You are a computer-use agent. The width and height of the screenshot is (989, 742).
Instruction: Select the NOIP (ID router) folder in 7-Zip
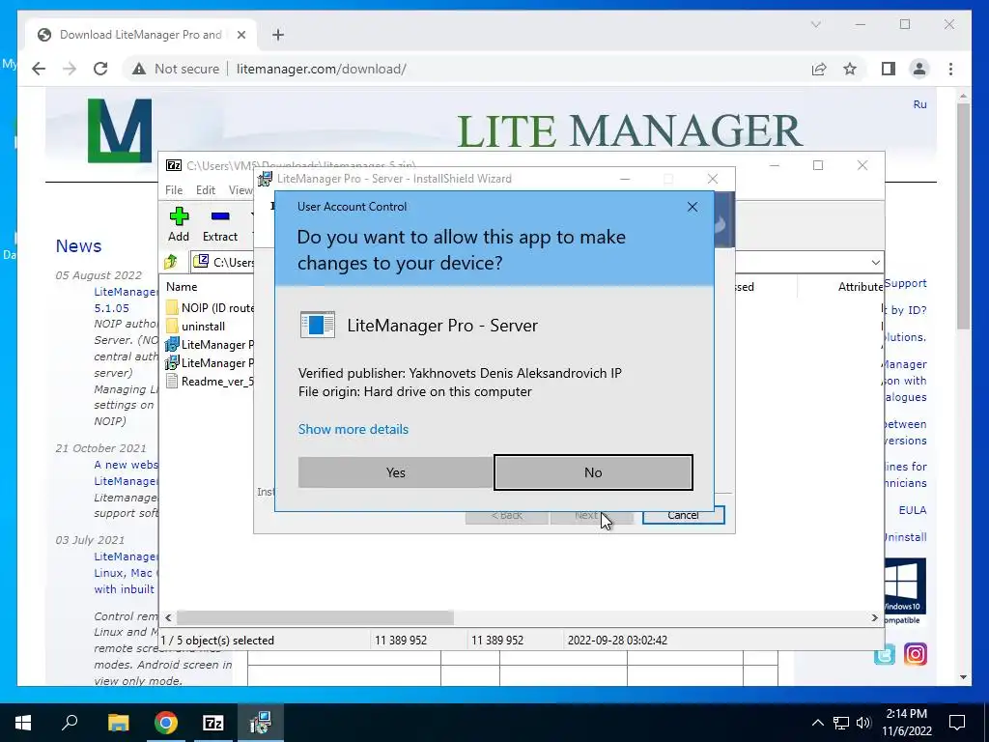click(x=210, y=308)
